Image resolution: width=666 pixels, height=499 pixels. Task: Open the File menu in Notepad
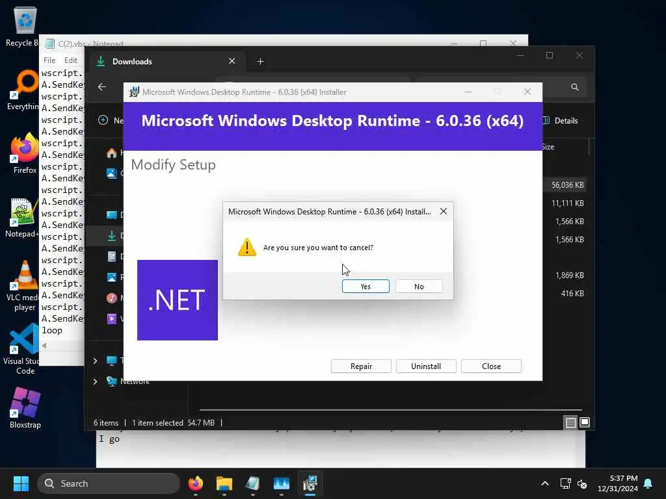[49, 60]
